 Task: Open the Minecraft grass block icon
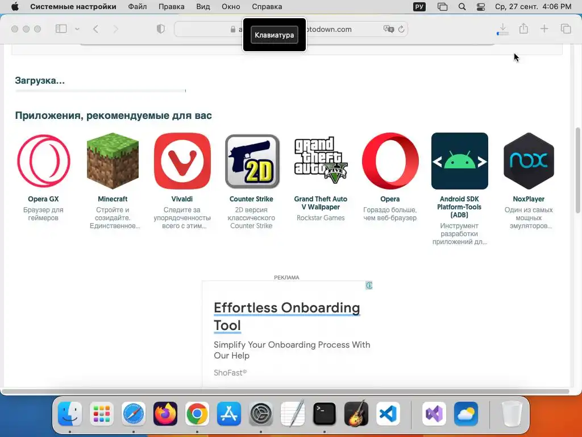(113, 161)
